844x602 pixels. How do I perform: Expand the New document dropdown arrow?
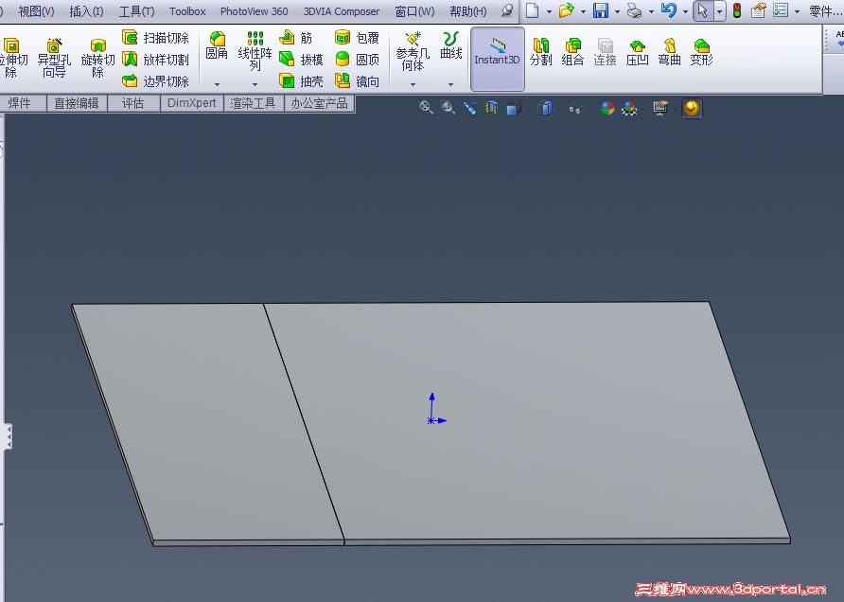(x=549, y=11)
